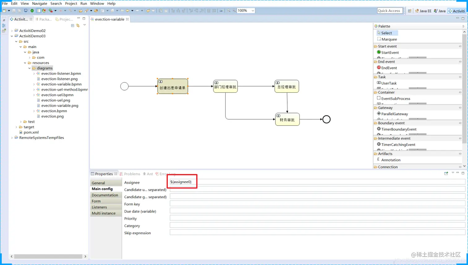Click the zoom in toolbar icon
Image resolution: width=468 pixels, height=265 pixels.
[234, 11]
